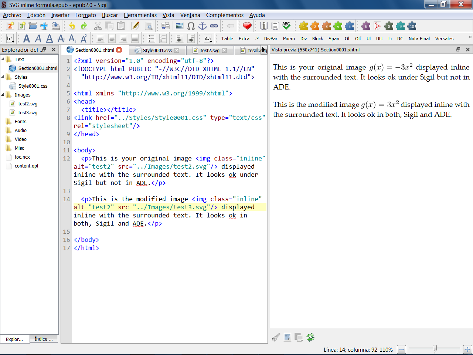Click the zoom slider handle

tap(435, 348)
